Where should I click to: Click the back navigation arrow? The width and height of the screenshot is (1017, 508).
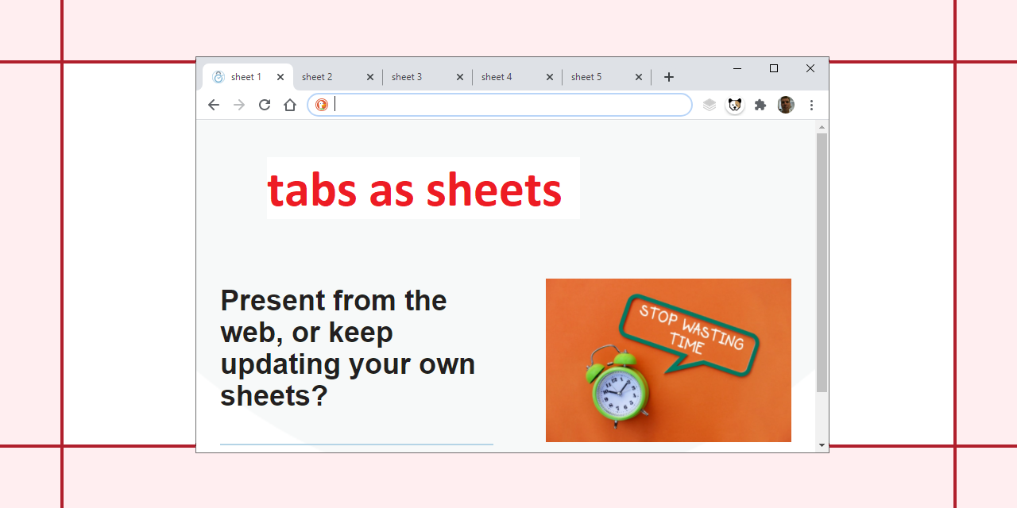(x=213, y=104)
